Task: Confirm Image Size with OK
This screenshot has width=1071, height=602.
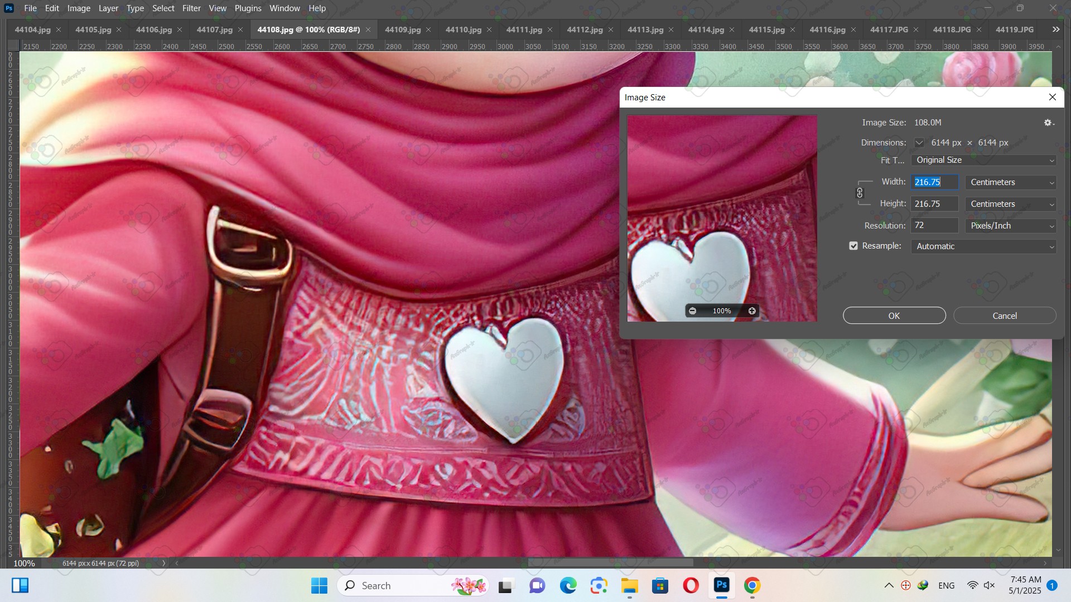Action: [894, 315]
